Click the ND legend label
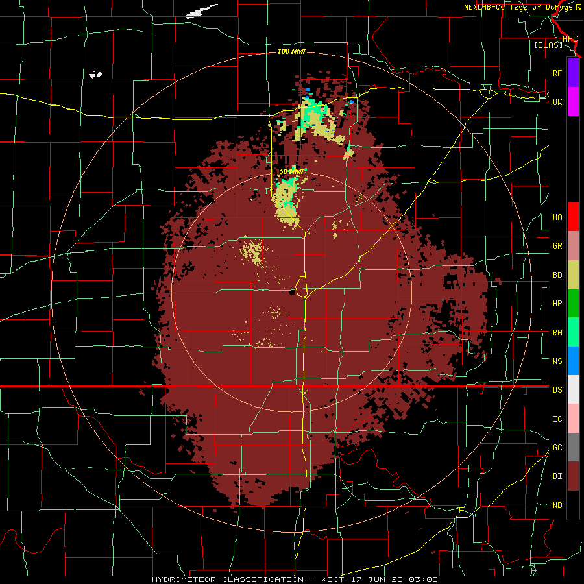 pos(557,505)
